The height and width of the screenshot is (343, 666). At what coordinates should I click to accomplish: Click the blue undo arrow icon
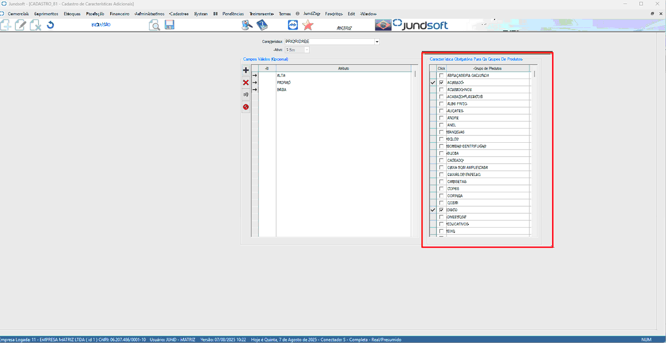click(50, 25)
